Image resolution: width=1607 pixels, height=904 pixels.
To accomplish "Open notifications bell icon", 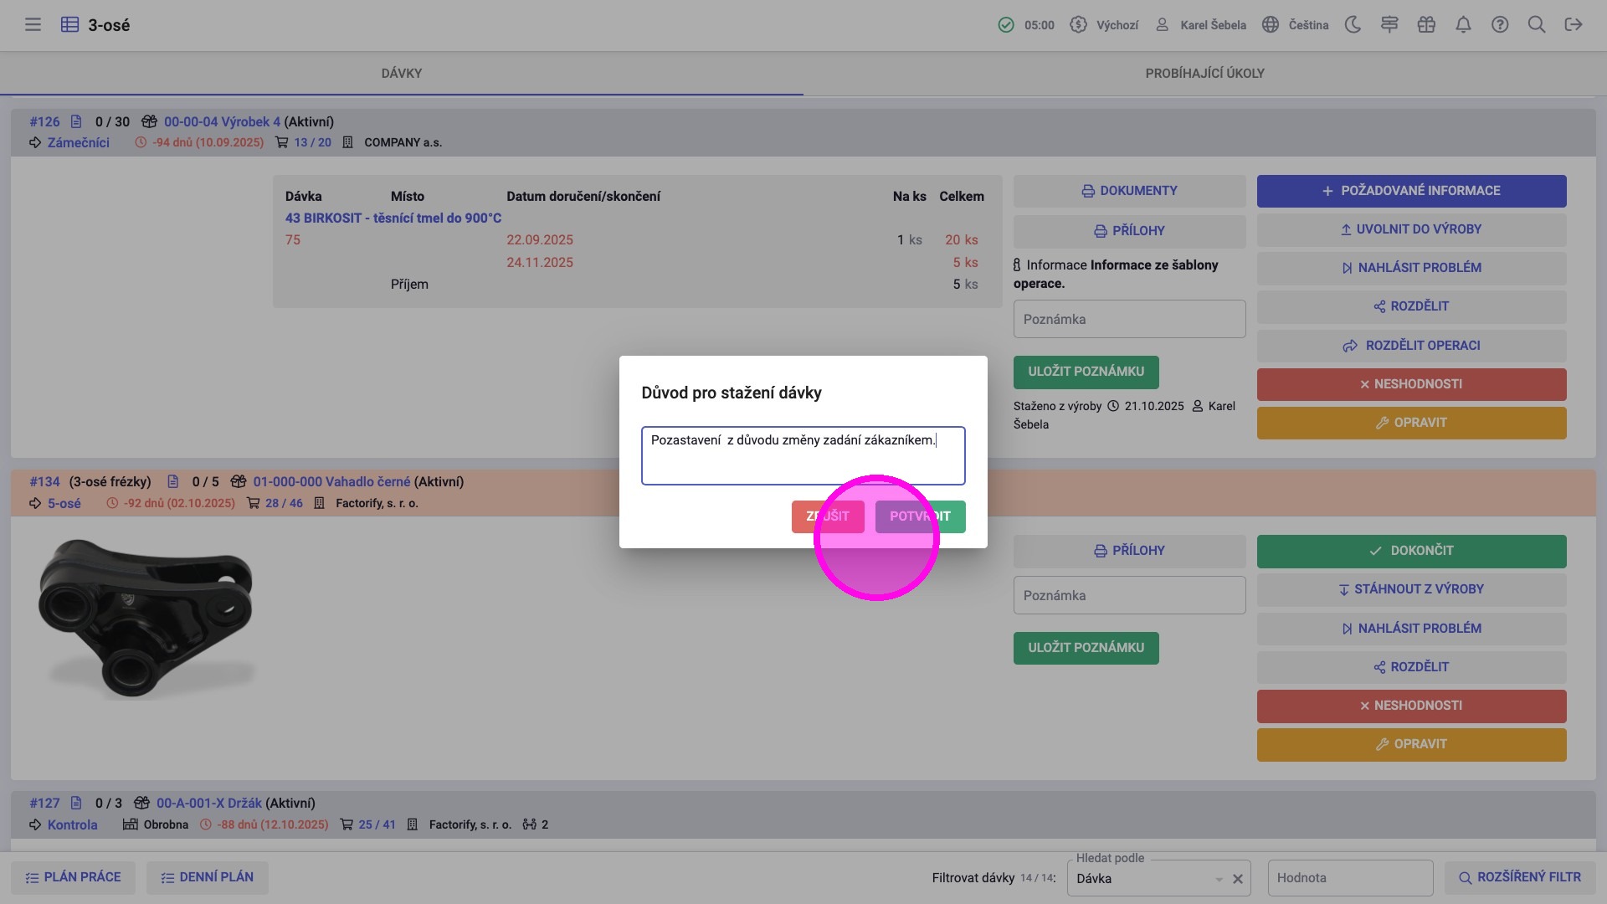I will click(x=1463, y=25).
